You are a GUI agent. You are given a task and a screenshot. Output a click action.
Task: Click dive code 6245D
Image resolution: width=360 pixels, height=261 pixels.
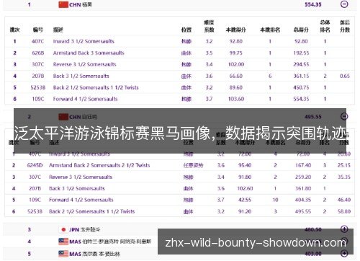(35, 165)
